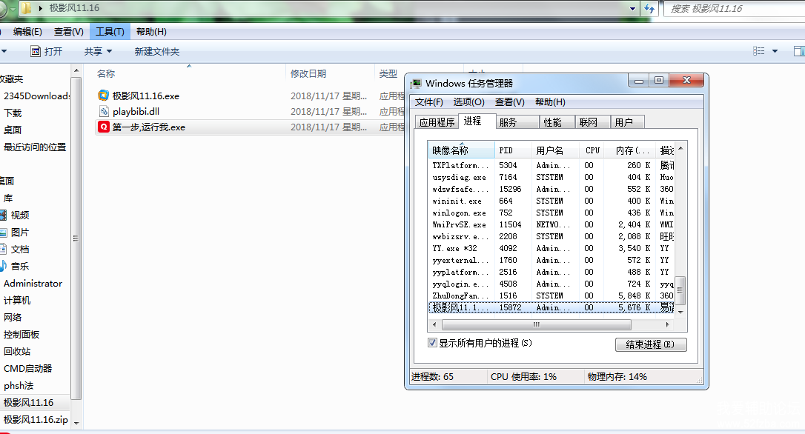The image size is (805, 434).
Task: Open Task Manager 选项(O) menu
Action: point(468,102)
